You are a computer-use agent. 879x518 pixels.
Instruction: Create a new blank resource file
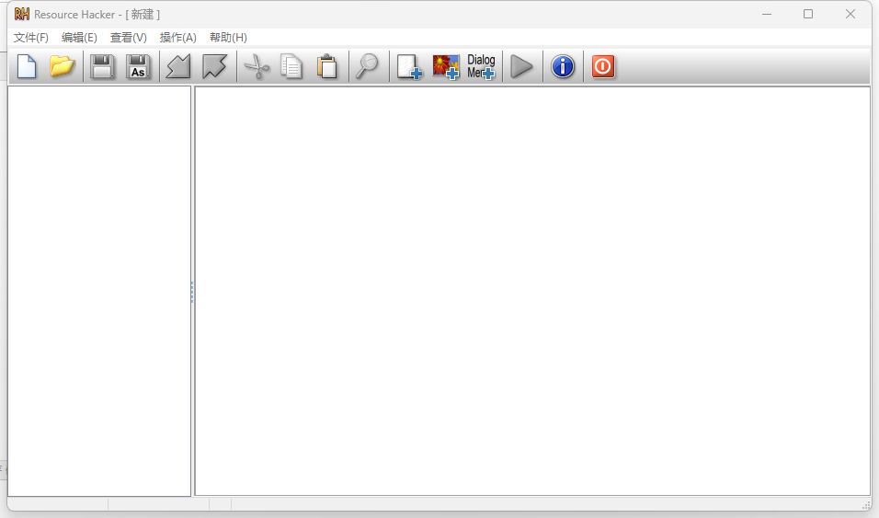(x=27, y=66)
